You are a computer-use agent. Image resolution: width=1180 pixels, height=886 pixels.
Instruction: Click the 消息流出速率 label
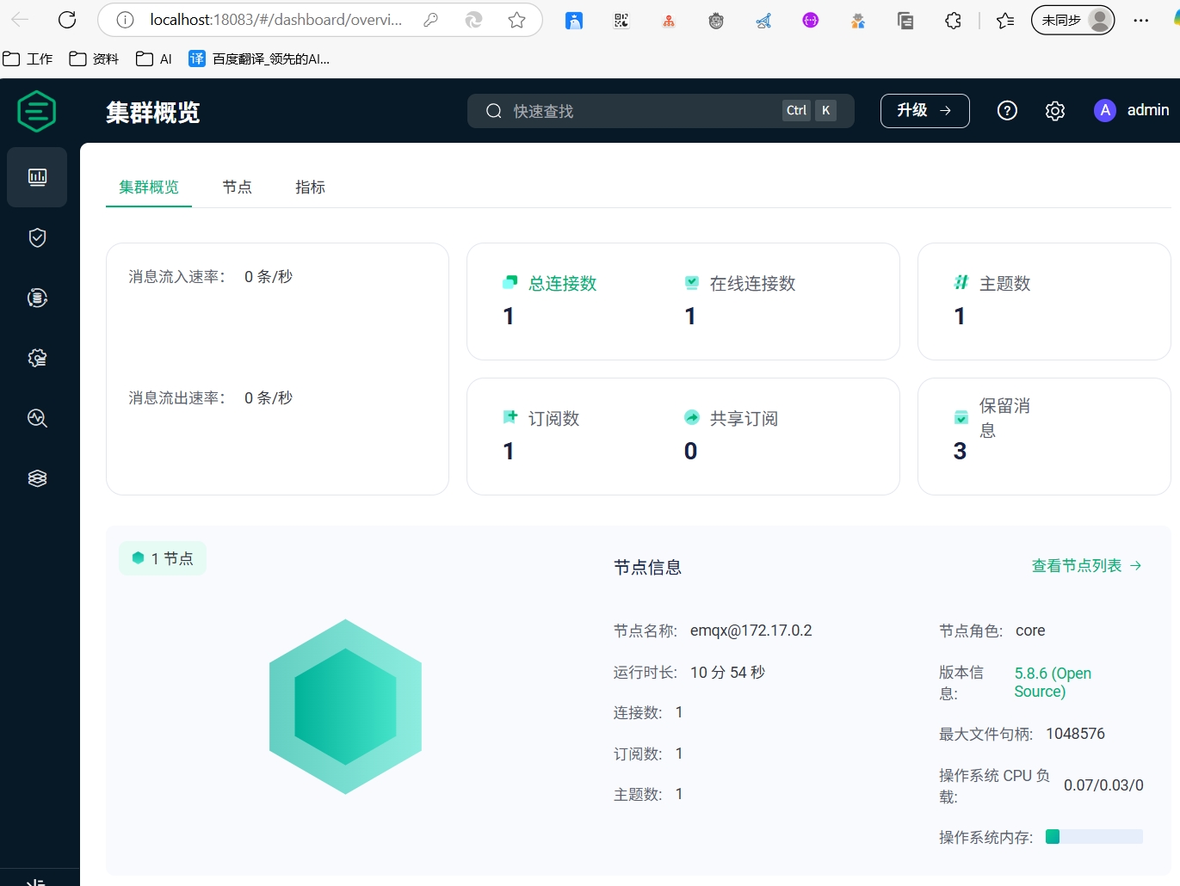coord(177,397)
